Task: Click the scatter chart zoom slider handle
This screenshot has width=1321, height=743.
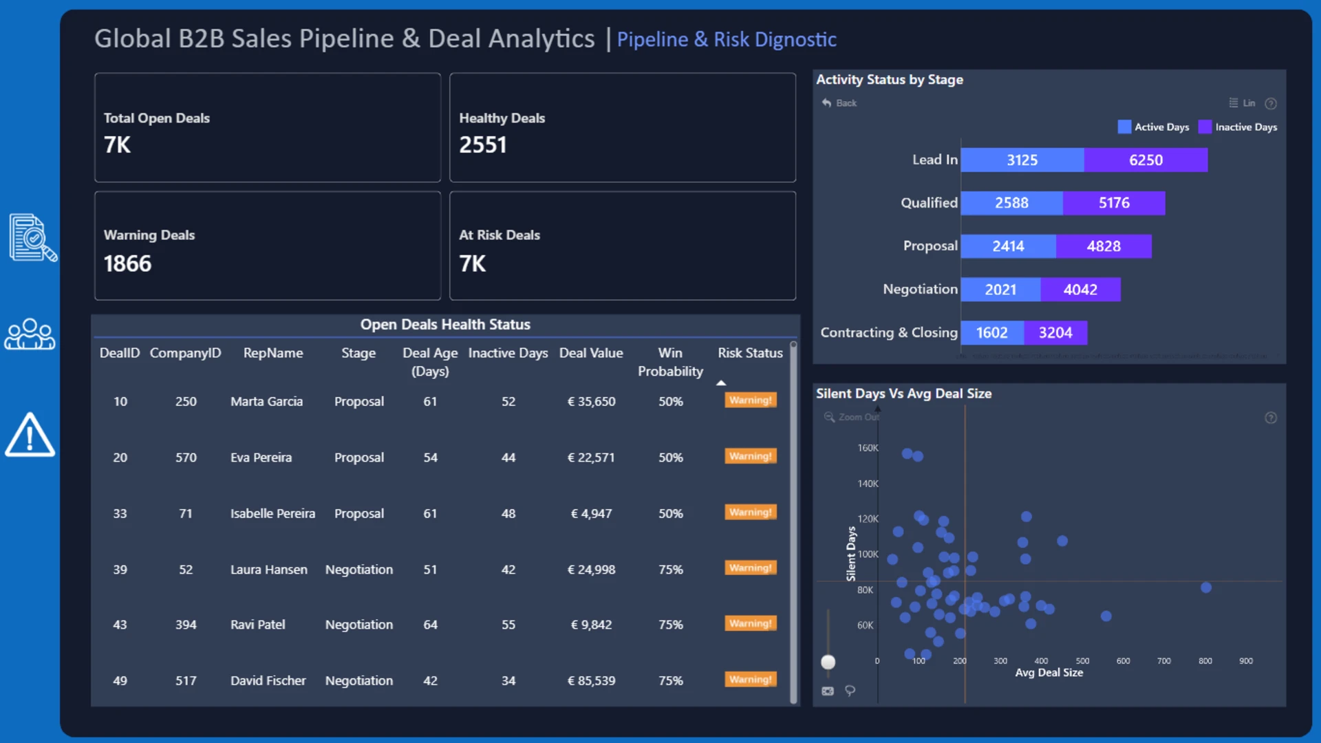Action: coord(828,662)
